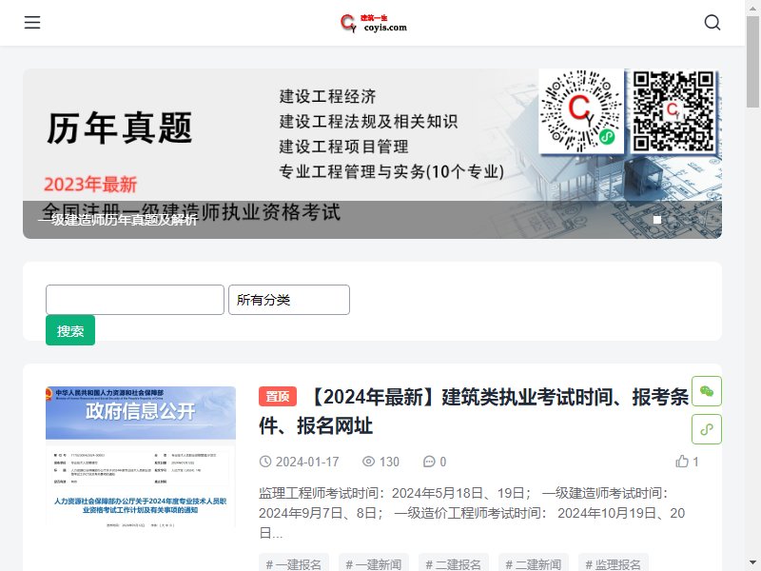The image size is (761, 571).
Task: Open the 历年真题 banner slide
Action: tap(372, 153)
